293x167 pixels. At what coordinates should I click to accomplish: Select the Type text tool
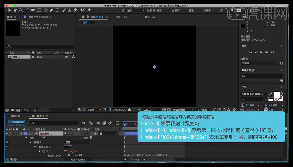pos(57,10)
